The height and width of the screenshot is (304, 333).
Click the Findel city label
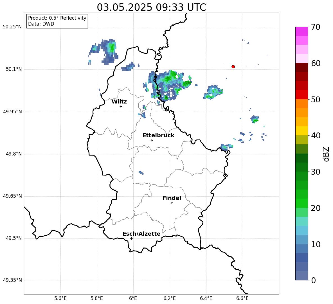[172, 198]
